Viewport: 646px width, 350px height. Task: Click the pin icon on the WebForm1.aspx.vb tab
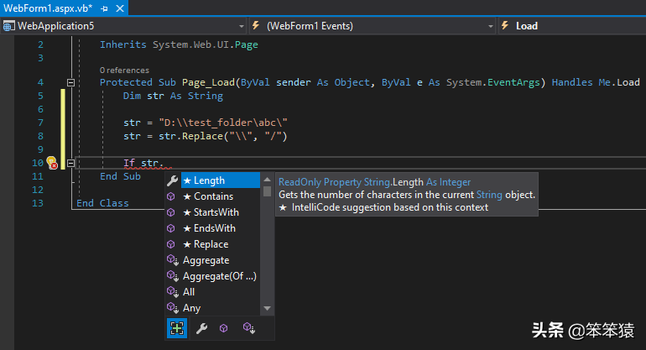tap(104, 8)
